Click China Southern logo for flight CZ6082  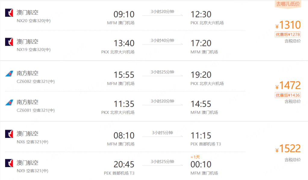9,74
